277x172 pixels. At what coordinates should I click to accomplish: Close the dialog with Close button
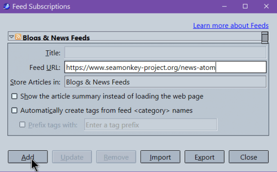[x=248, y=157]
